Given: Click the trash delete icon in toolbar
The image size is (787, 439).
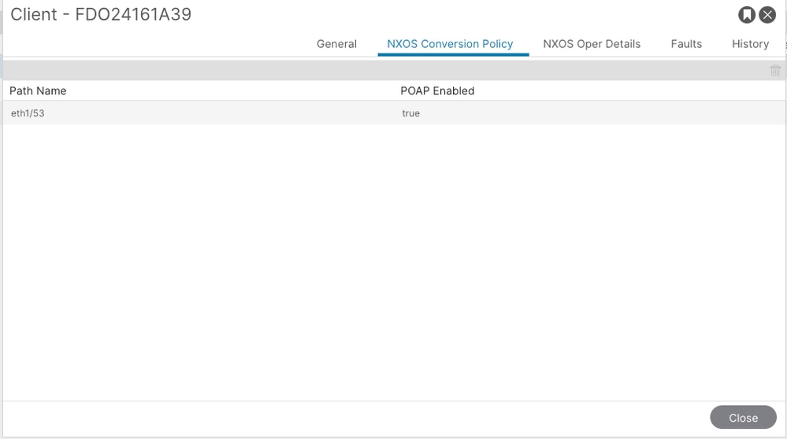Looking at the screenshot, I should [775, 71].
